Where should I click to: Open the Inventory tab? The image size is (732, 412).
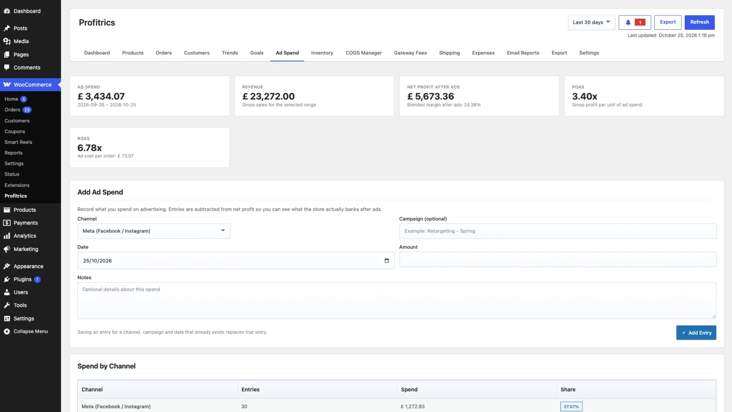[x=322, y=53]
